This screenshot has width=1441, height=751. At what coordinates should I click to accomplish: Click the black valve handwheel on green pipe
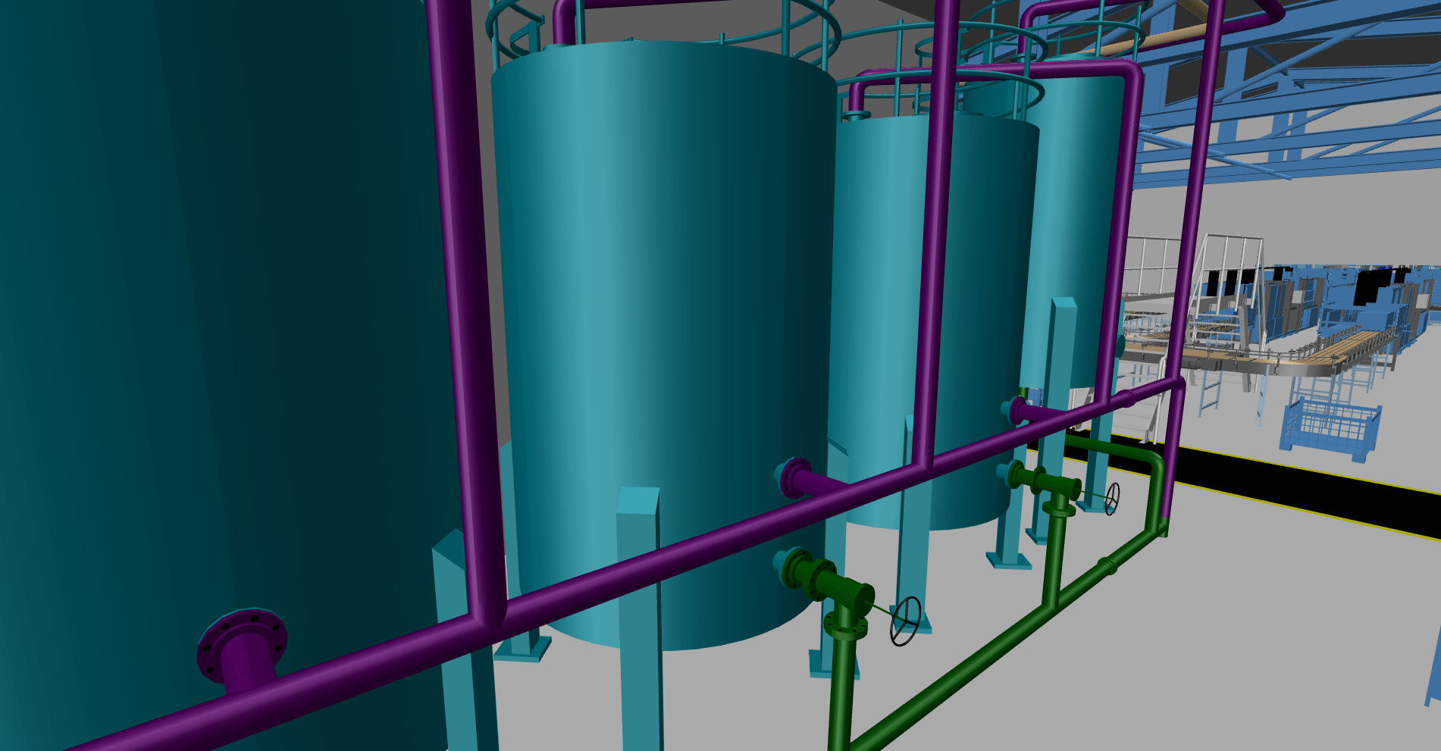point(906,623)
